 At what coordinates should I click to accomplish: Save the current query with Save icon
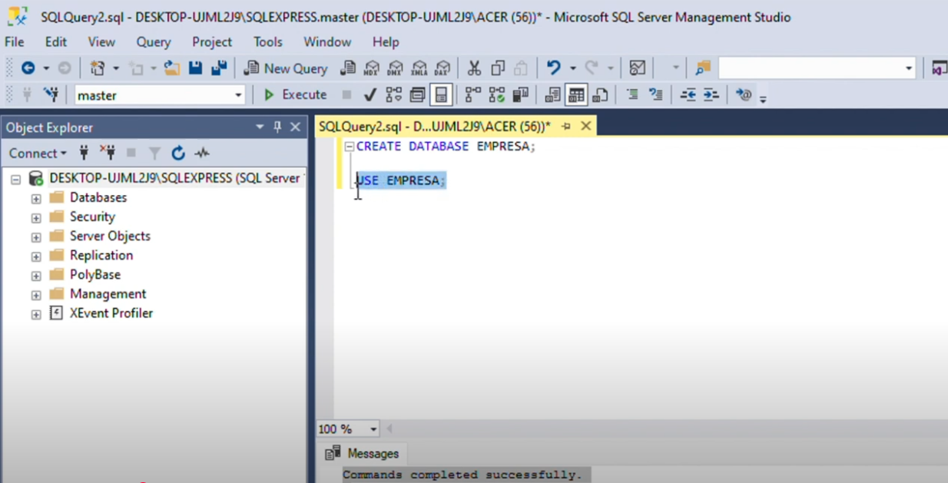pos(195,68)
